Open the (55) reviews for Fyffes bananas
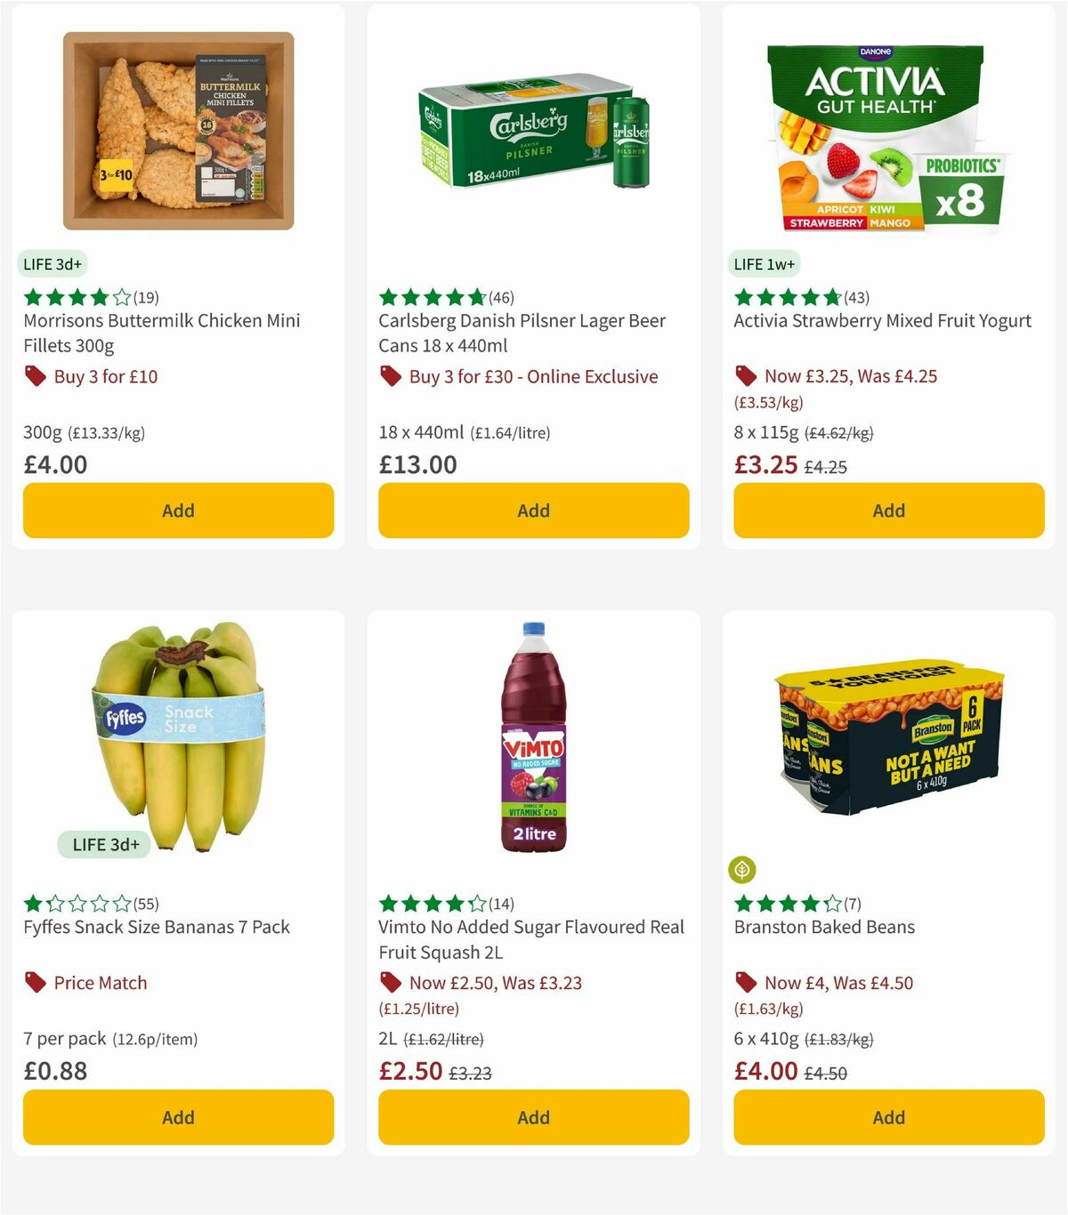 (x=145, y=903)
